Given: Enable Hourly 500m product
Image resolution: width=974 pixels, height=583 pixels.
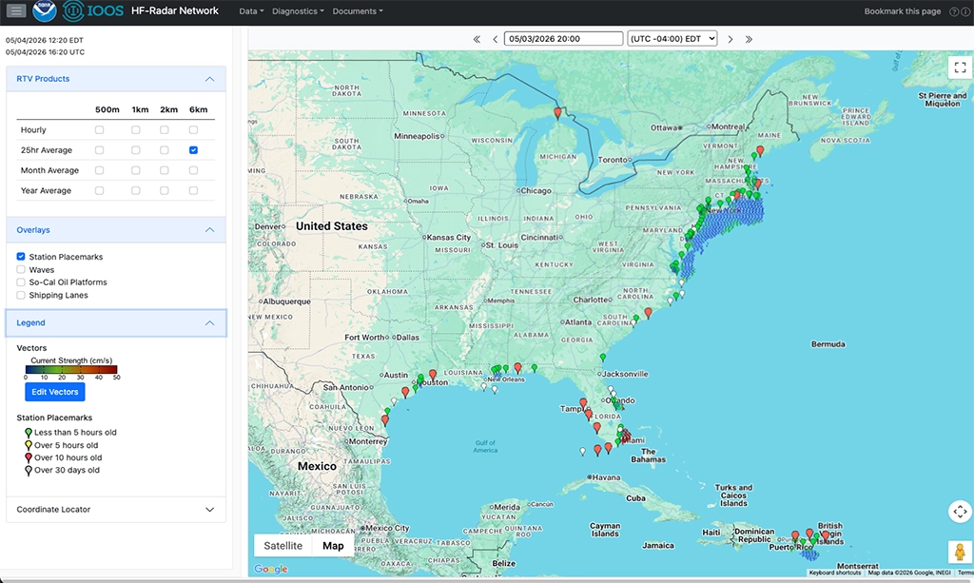Looking at the screenshot, I should [99, 129].
